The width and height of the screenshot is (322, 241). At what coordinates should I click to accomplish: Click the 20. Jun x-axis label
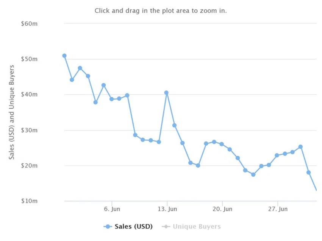click(222, 209)
